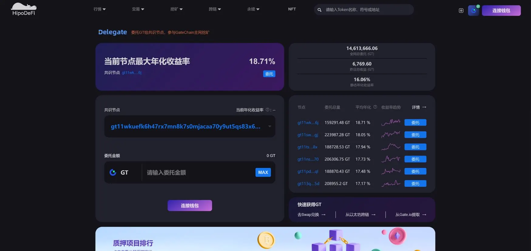This screenshot has width=531, height=251.
Task: View yield trend chart for gt113q...5d
Action: point(391,183)
